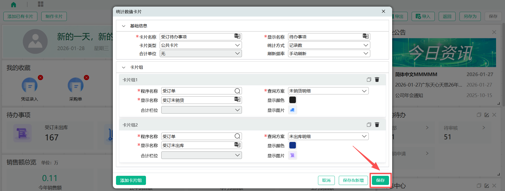The height and width of the screenshot is (191, 505).
Task: Delete card group 卡片组1 with trash icon
Action: [x=377, y=79]
